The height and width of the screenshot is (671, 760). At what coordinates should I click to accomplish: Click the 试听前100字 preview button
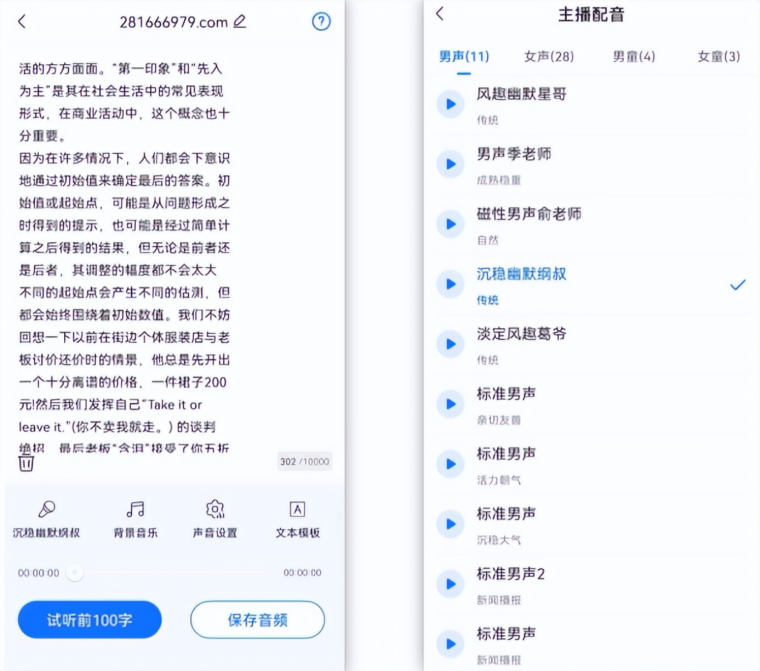(x=89, y=620)
